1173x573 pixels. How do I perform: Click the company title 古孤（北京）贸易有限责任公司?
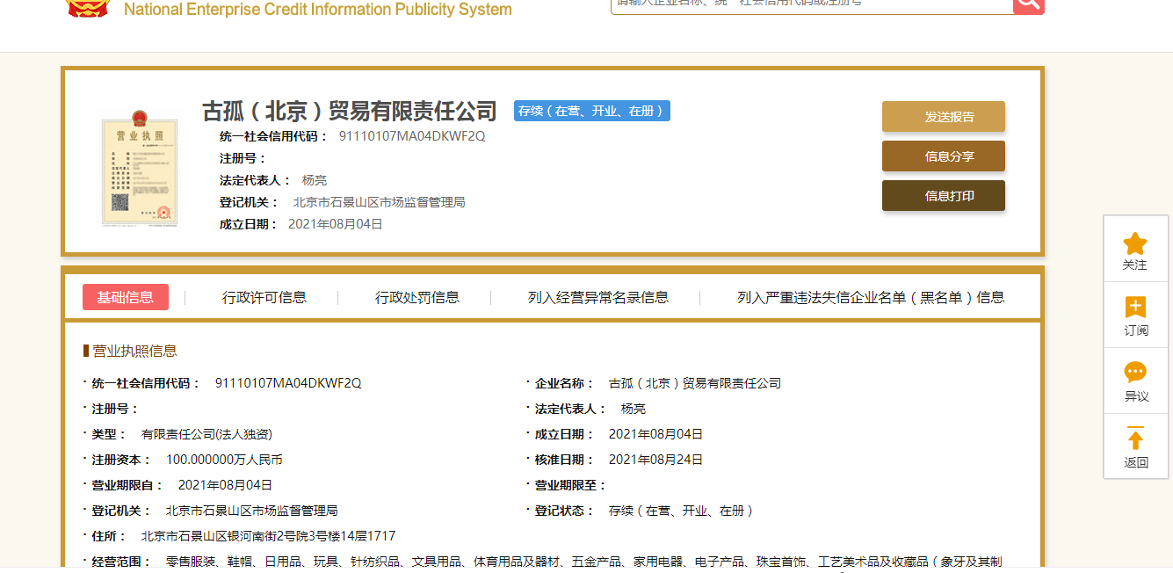tap(350, 111)
